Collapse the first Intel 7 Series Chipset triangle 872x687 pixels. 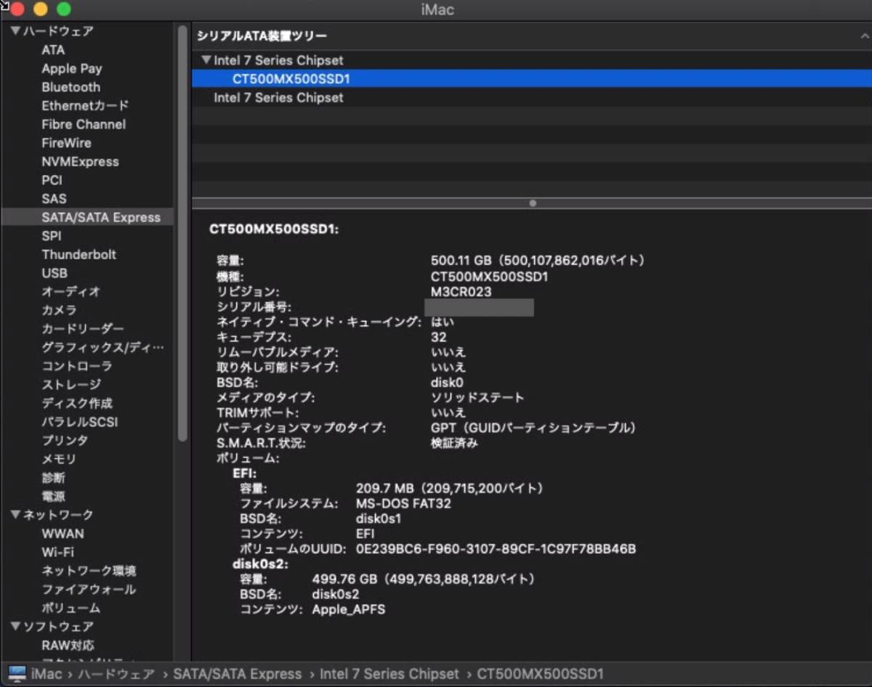click(206, 60)
